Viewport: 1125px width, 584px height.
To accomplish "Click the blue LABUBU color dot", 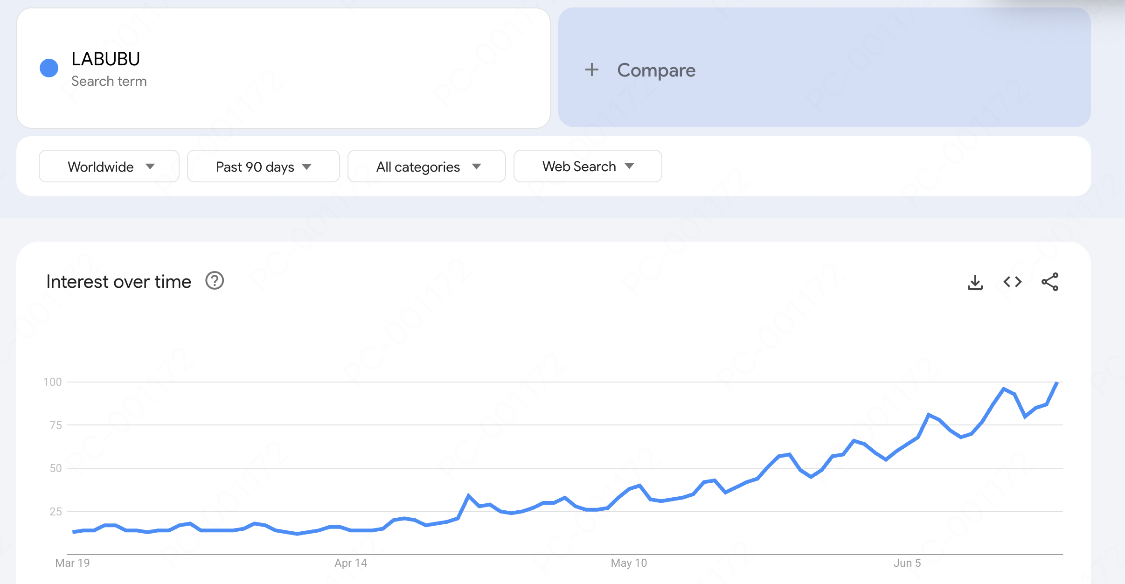I will pyautogui.click(x=49, y=68).
